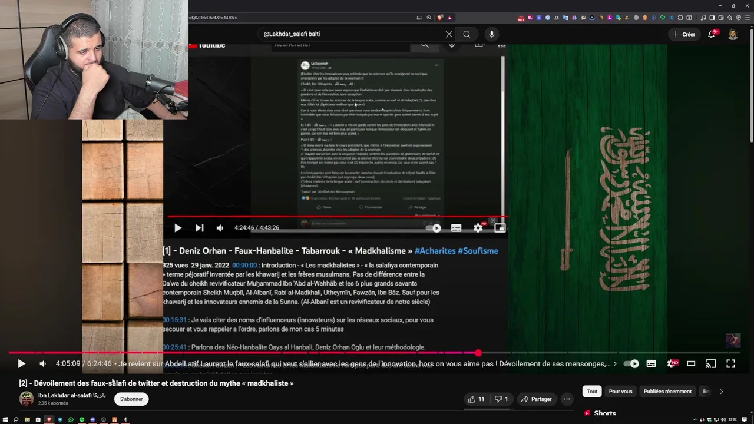Toggle subtitles in inner embedded player
The height and width of the screenshot is (424, 754).
coord(456,228)
